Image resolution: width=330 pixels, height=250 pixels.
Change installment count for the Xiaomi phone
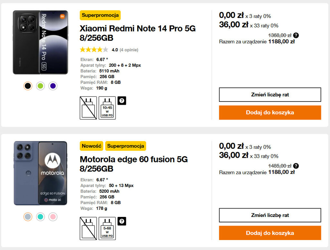pyautogui.click(x=270, y=94)
